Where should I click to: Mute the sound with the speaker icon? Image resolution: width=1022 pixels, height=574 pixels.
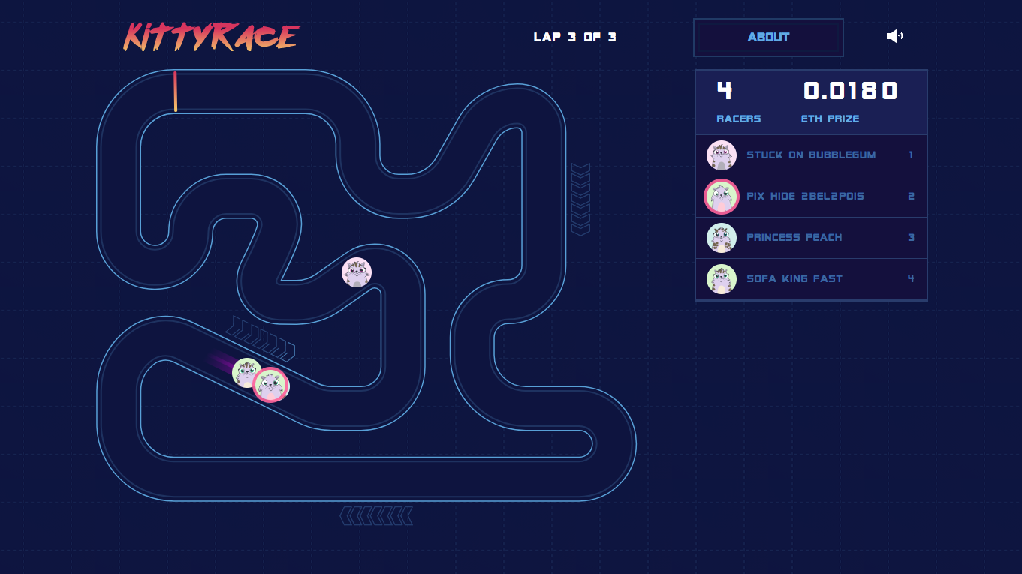tap(894, 36)
